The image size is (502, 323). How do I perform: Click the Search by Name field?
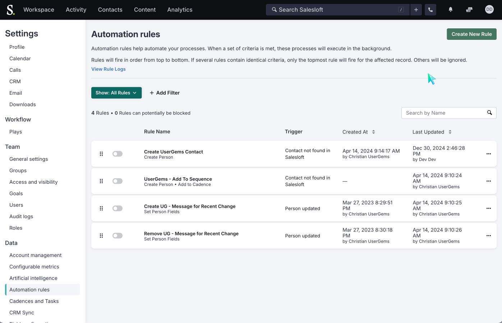point(449,113)
